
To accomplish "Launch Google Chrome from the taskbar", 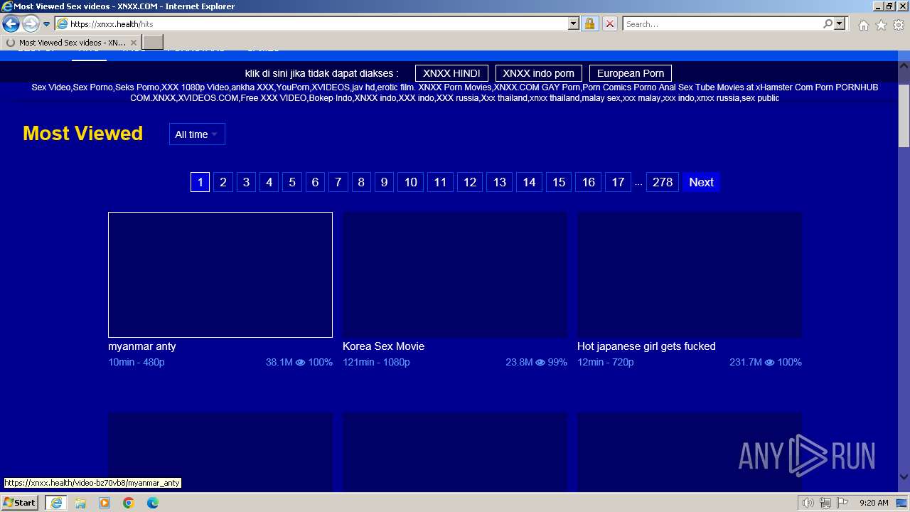I will pyautogui.click(x=129, y=503).
